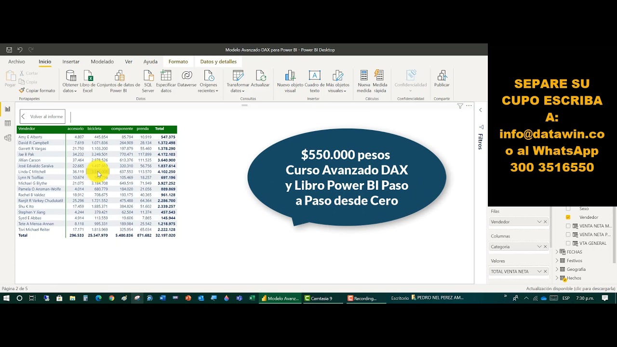Image resolution: width=617 pixels, height=347 pixels.
Task: Check the VENTA NETA M... measure checkbox
Action: point(568,226)
